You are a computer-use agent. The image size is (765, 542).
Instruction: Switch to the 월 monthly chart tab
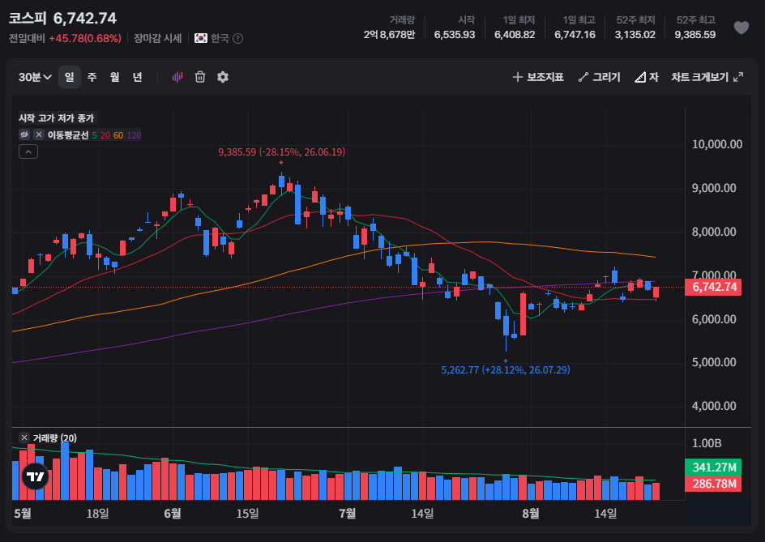tap(114, 77)
